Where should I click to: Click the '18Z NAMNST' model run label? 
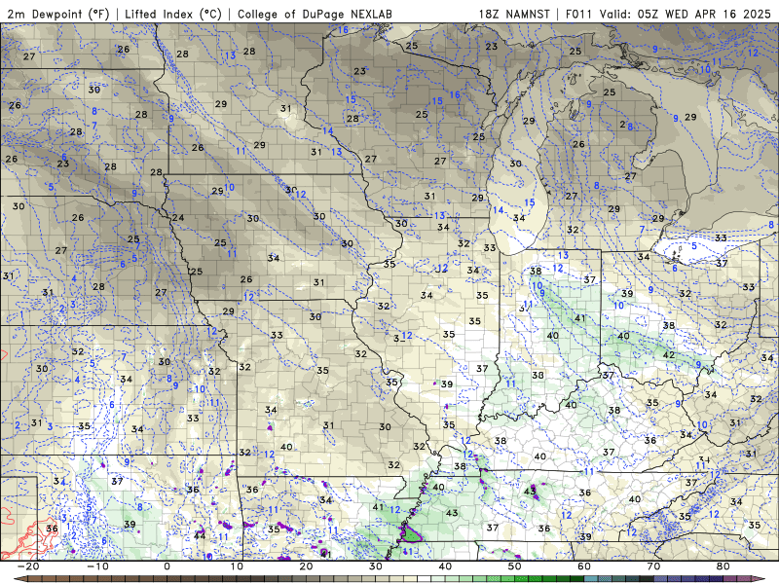[514, 14]
